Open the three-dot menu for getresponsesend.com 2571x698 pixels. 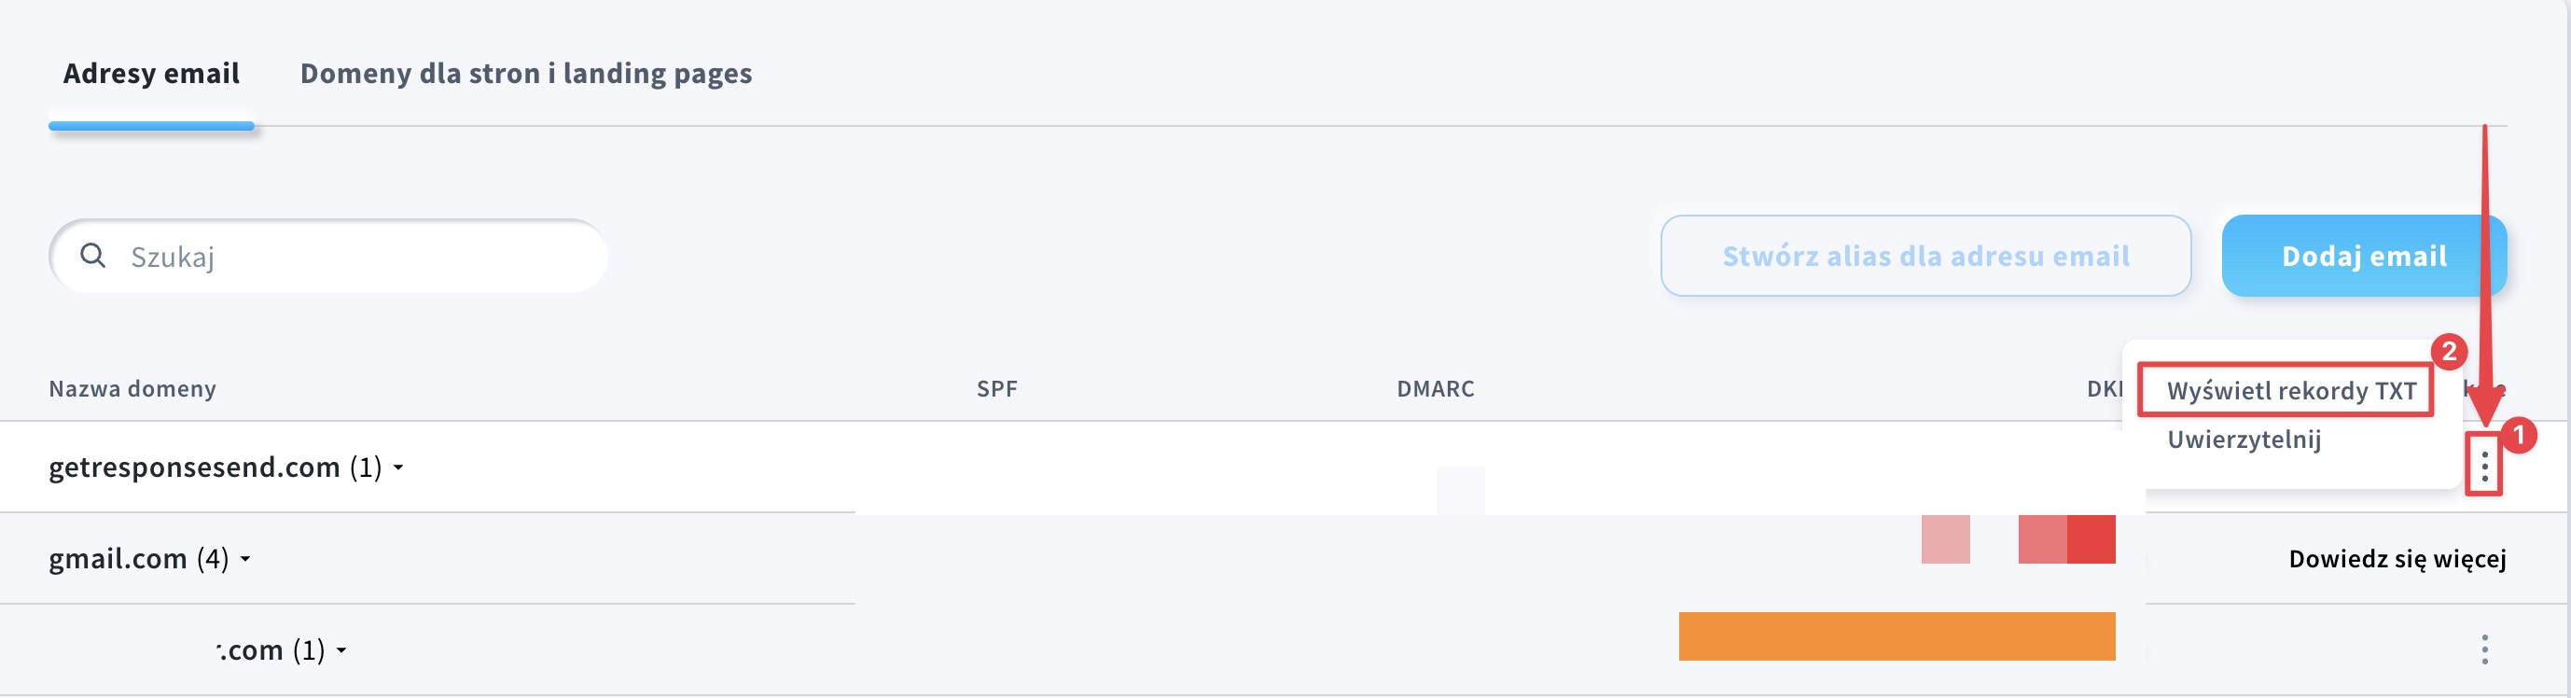[x=2484, y=465]
